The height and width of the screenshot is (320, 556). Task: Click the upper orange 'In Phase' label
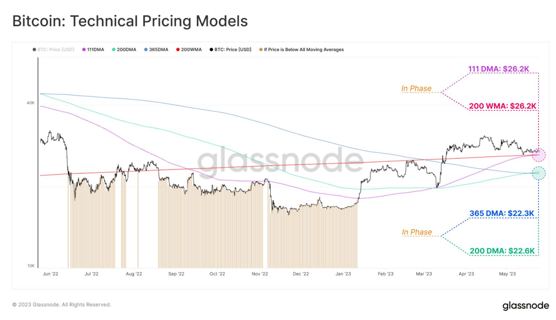coord(416,89)
